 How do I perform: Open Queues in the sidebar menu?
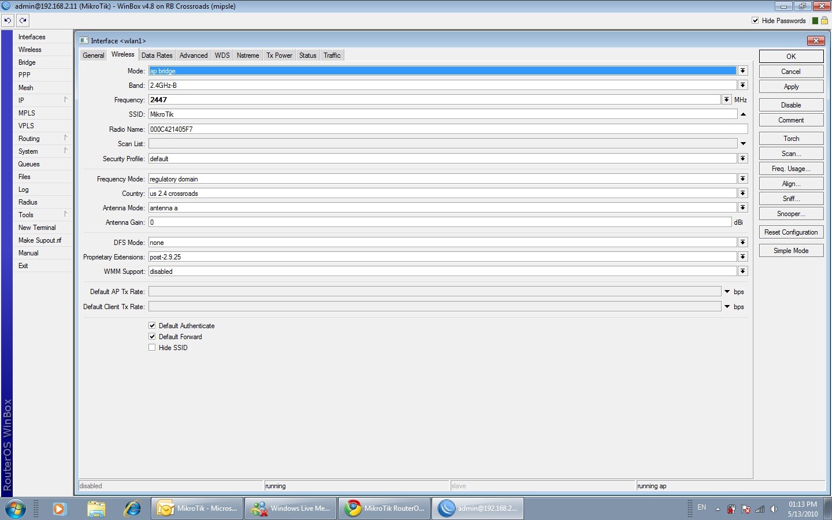pos(29,164)
